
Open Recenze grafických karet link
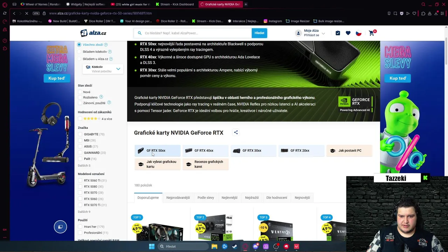click(x=205, y=164)
